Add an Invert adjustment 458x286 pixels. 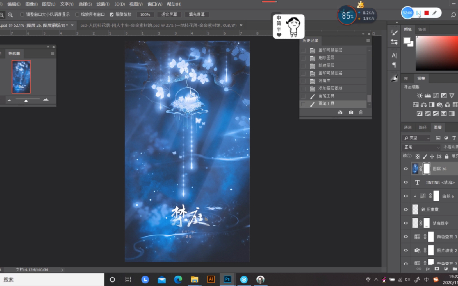click(x=420, y=114)
